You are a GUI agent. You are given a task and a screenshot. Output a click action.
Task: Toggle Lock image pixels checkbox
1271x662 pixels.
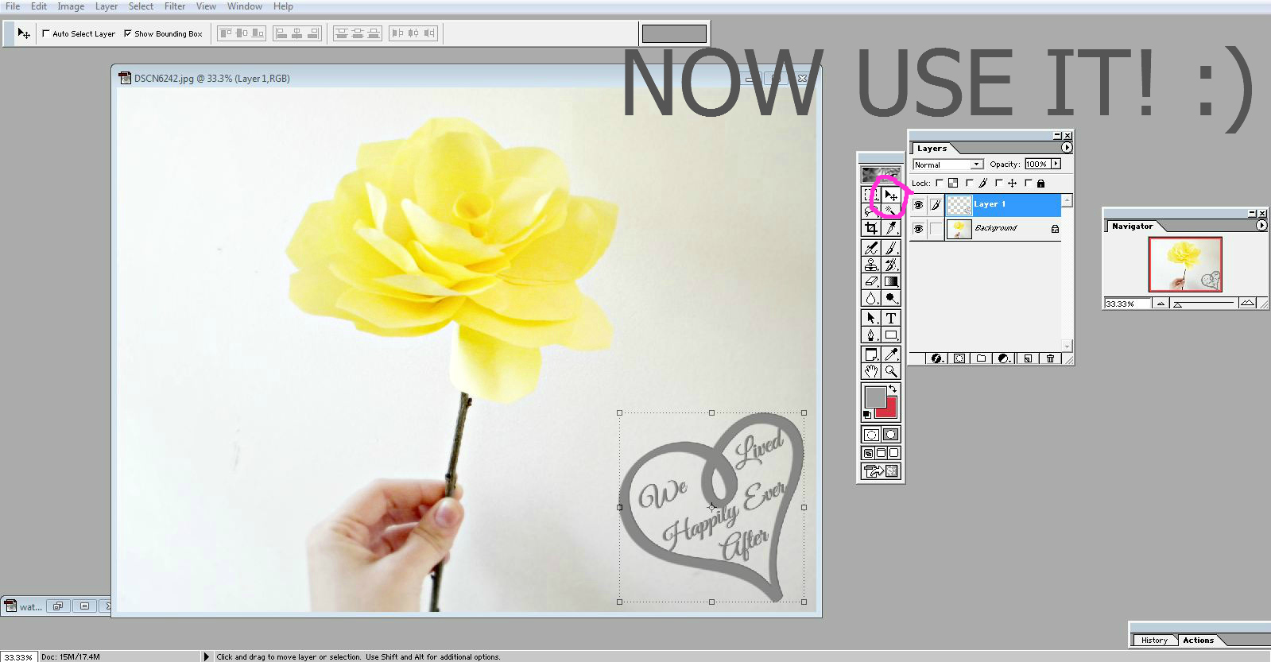[969, 183]
